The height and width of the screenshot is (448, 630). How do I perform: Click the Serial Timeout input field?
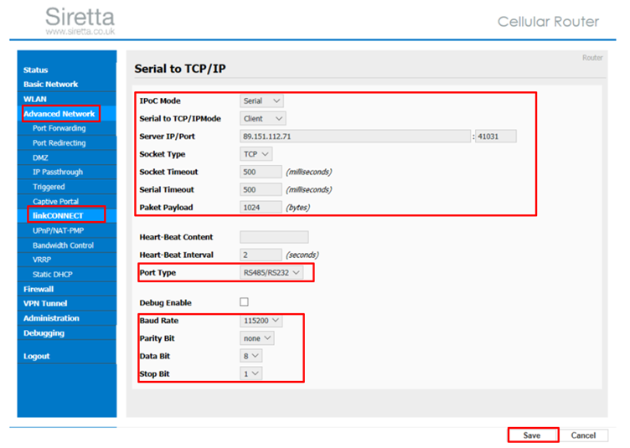(261, 189)
